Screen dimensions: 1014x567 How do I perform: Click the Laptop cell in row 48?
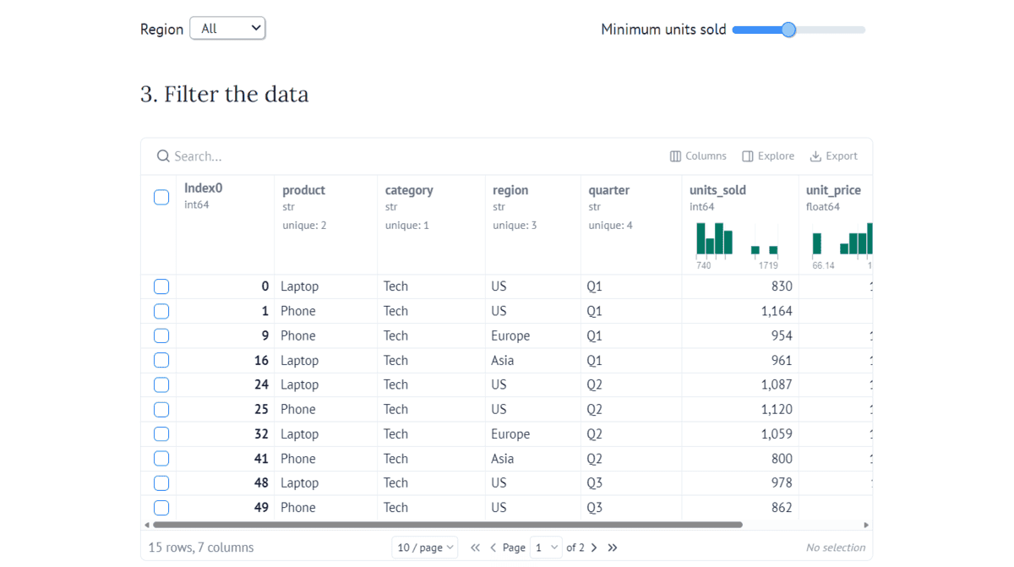(x=326, y=482)
